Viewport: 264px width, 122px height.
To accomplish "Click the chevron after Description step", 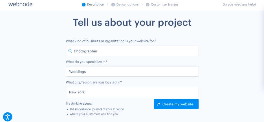I will [107, 4].
